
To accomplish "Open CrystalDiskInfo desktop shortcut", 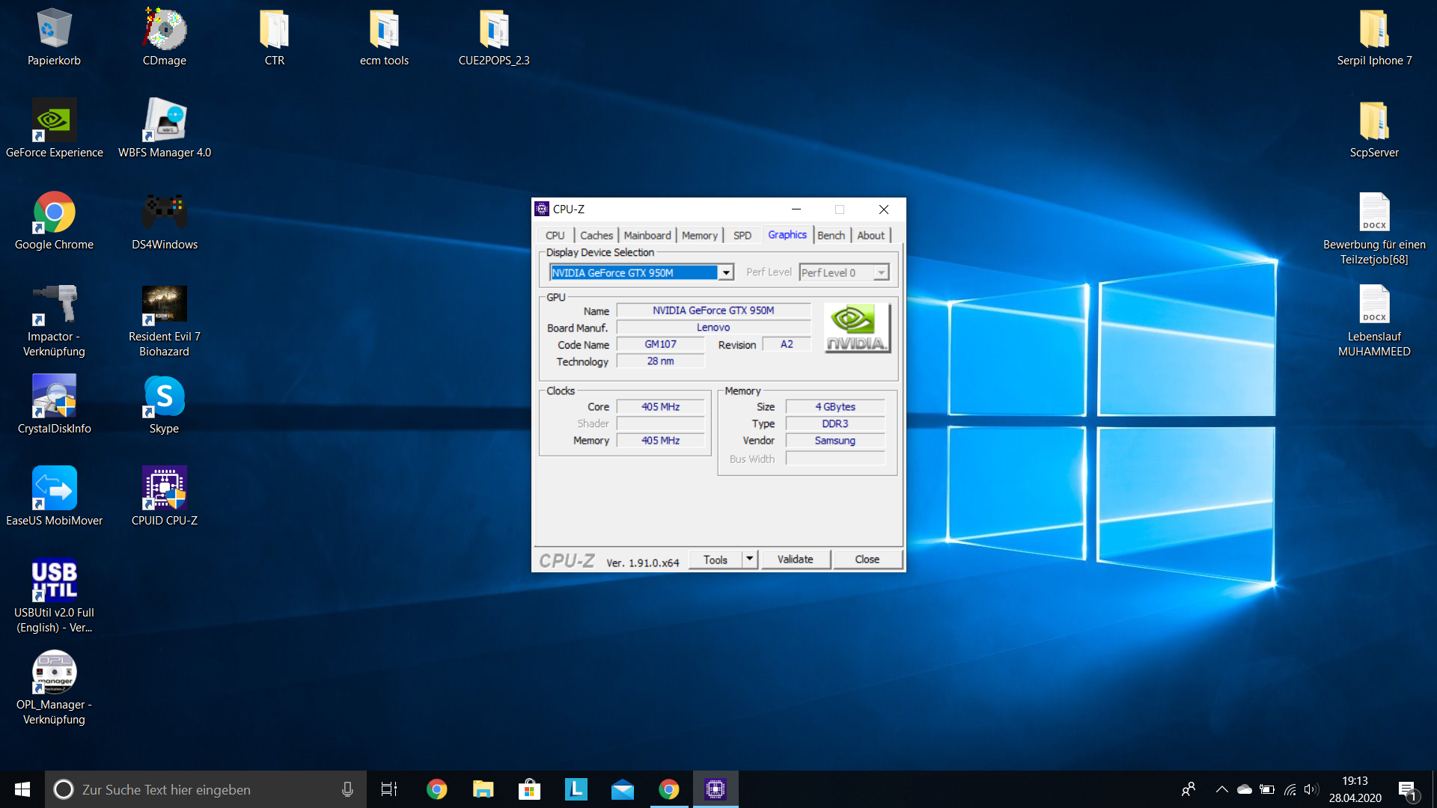I will click(54, 397).
